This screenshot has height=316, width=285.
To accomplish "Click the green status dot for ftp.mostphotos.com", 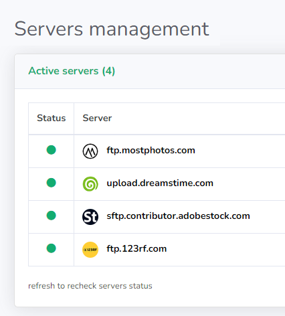I will coord(51,150).
